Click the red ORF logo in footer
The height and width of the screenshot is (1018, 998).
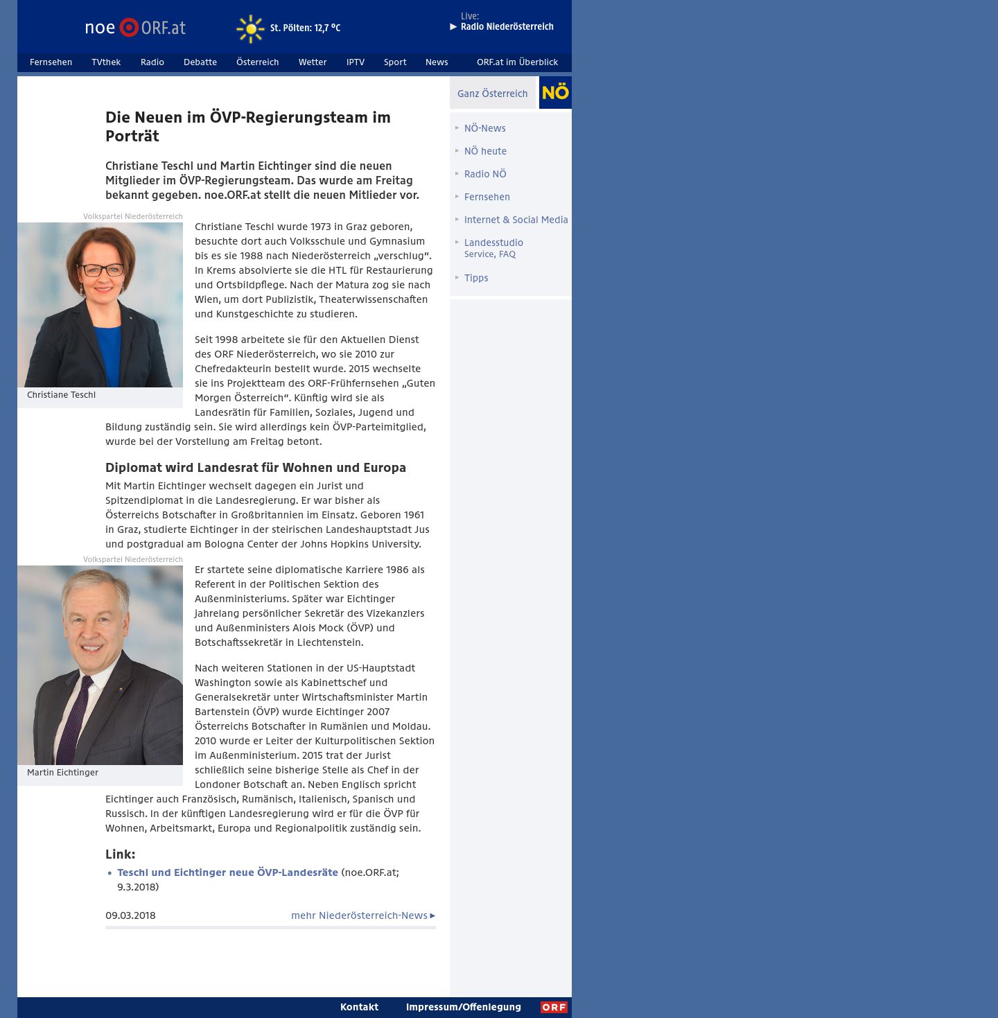tap(554, 1008)
